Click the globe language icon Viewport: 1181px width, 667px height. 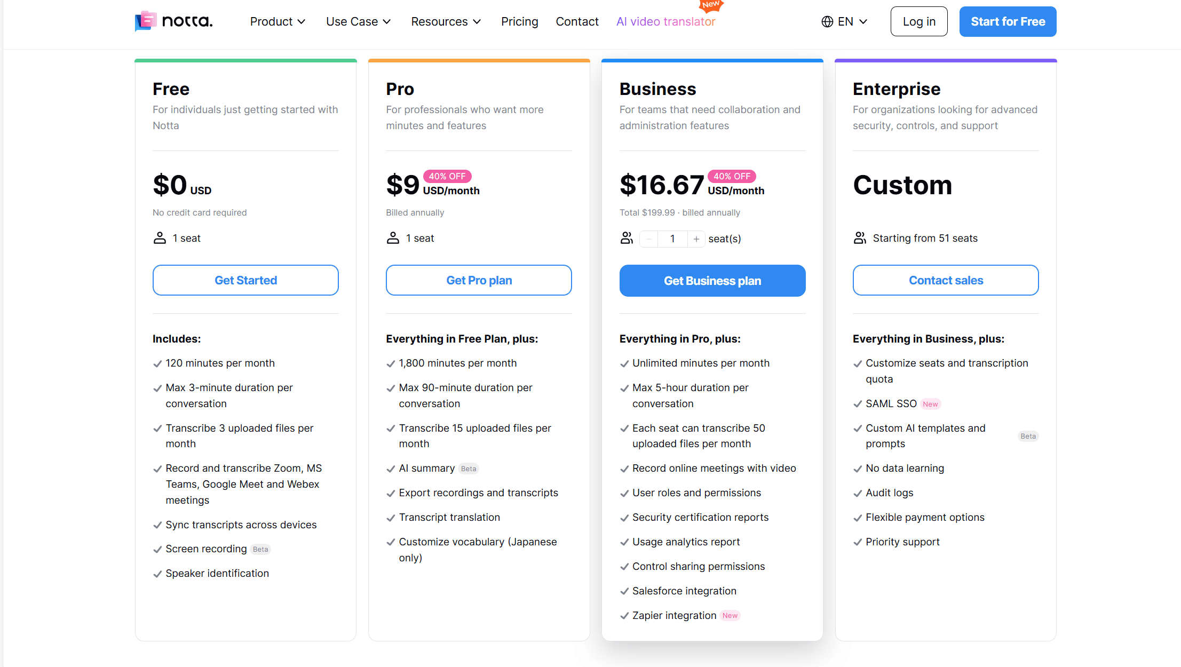pos(827,21)
